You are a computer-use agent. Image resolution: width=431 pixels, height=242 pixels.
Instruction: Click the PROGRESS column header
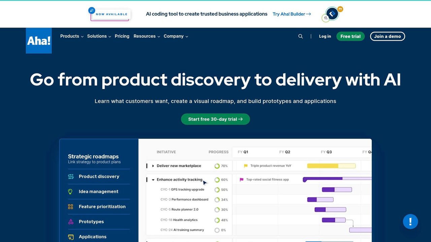tap(219, 152)
